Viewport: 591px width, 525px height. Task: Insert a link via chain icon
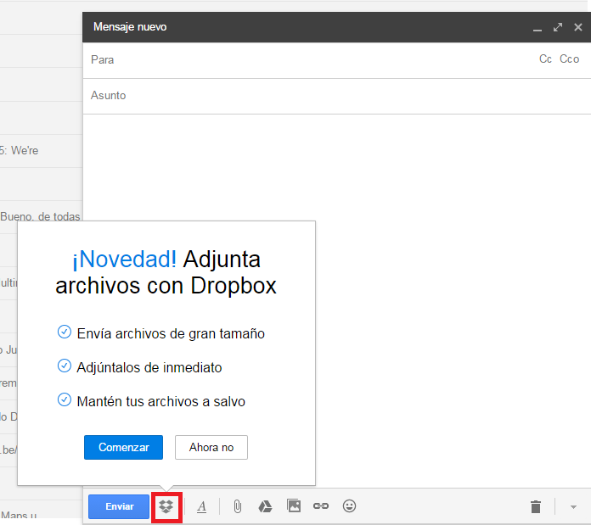pyautogui.click(x=321, y=506)
